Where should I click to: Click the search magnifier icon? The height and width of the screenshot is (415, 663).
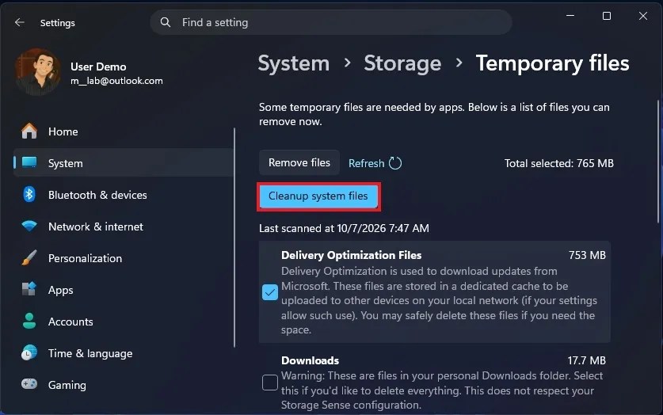[166, 22]
